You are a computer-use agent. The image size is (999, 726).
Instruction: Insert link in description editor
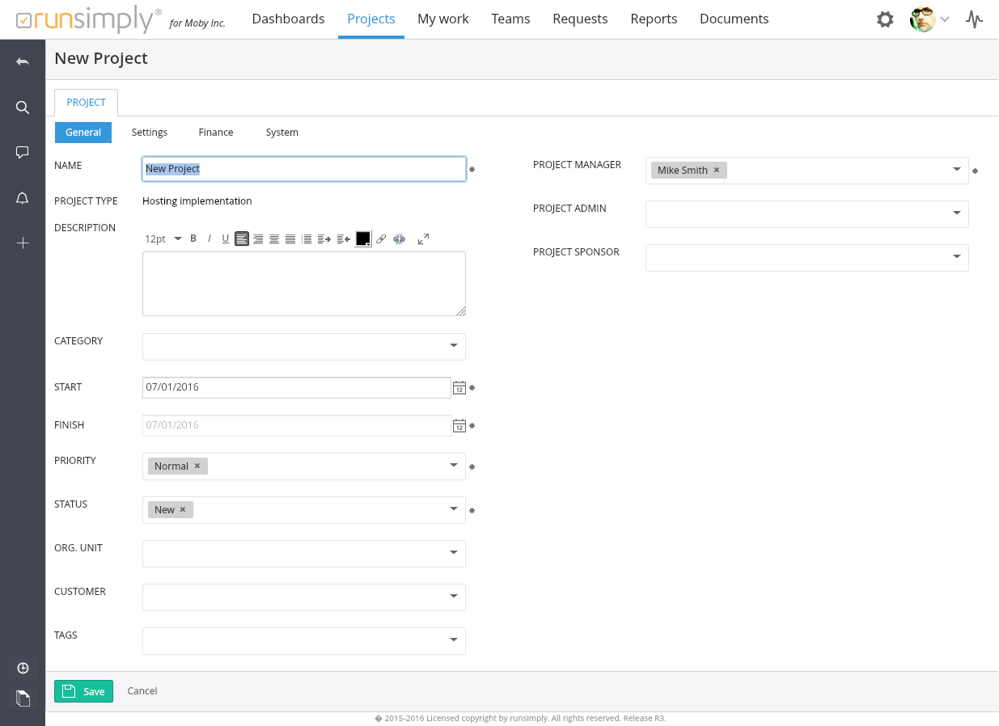(x=381, y=238)
